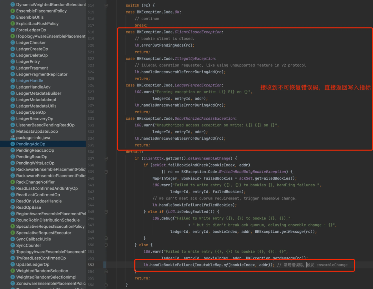Image resolution: width=373 pixels, height=289 pixels.
Task: Select TryReadLastConfirmedOp file
Action: 41,258
